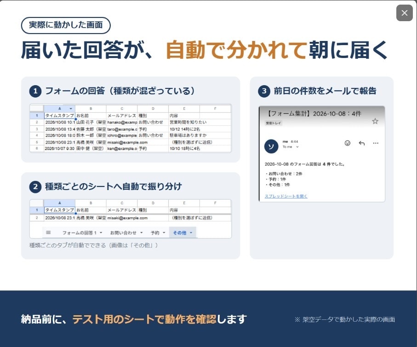Screen dimensions: 417x347
Task: Click the select-all corner of section 1 sheet
Action: pyautogui.click(x=37, y=109)
